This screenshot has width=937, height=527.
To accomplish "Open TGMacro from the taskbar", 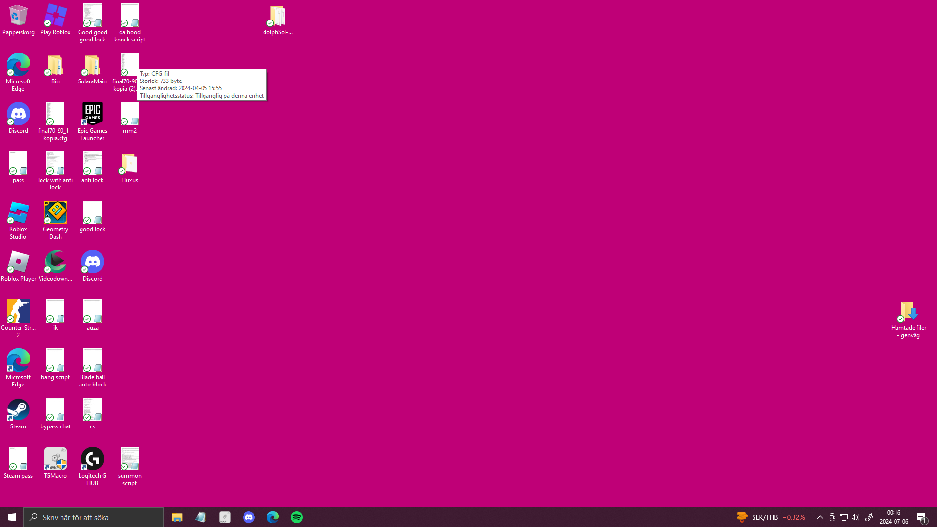I will 224,517.
